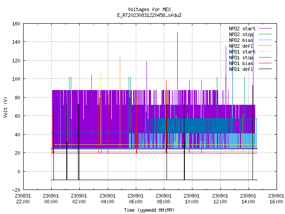Image resolution: width=285 pixels, height=214 pixels.
Task: Click the green NPD2 stop legend line
Action: (x=265, y=34)
